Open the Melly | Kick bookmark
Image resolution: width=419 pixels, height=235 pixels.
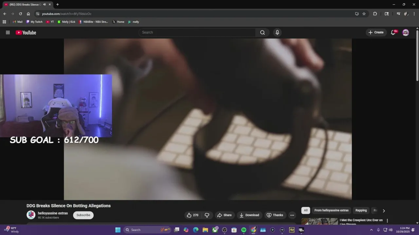pos(66,22)
